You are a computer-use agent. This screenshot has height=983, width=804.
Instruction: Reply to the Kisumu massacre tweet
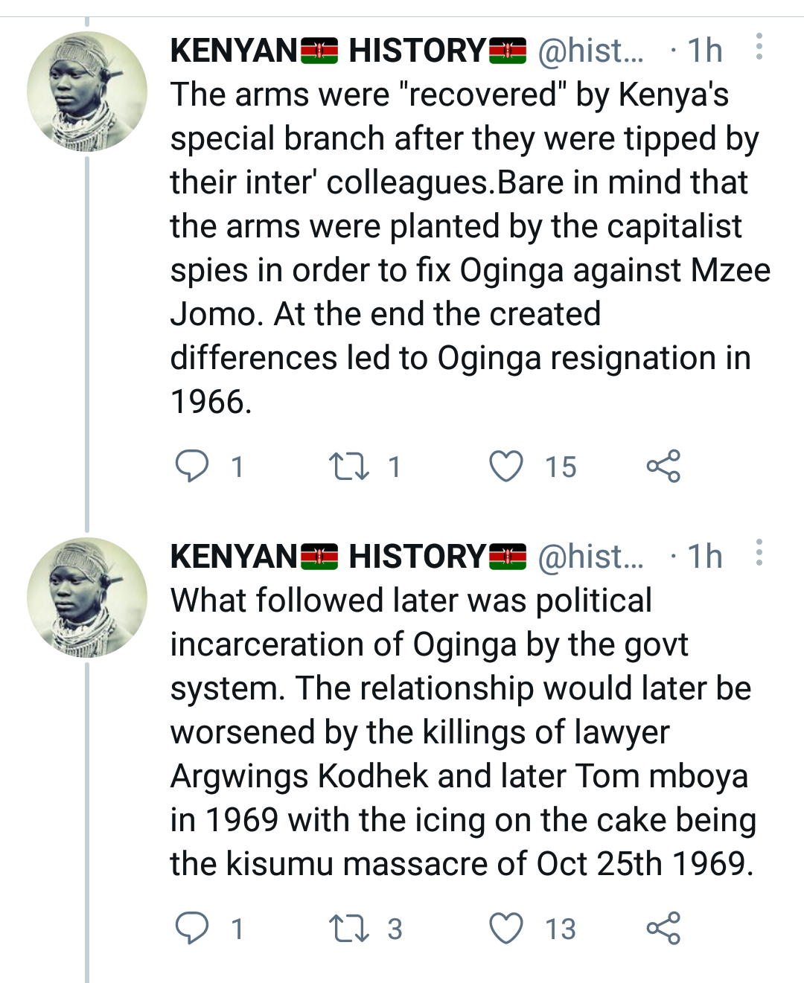click(192, 929)
